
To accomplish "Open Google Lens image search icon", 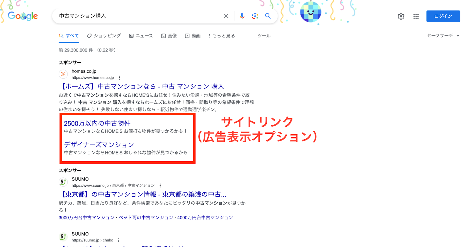I will pos(255,16).
